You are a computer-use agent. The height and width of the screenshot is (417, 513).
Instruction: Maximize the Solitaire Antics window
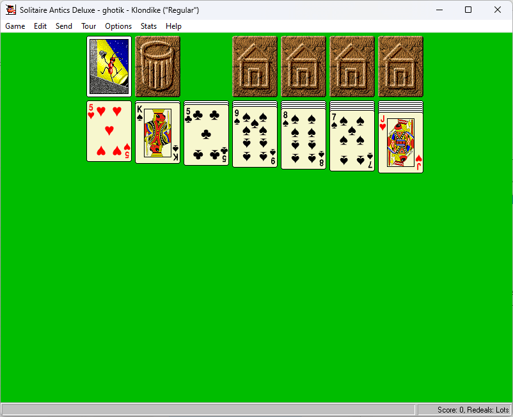point(468,10)
